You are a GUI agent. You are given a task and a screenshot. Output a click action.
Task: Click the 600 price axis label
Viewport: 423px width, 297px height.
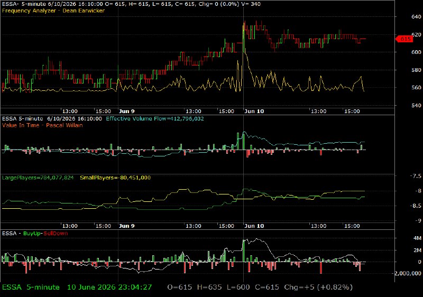(x=416, y=52)
